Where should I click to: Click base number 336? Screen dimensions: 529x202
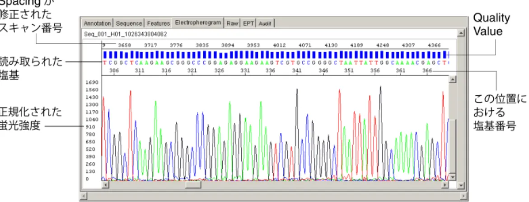[x=271, y=71]
